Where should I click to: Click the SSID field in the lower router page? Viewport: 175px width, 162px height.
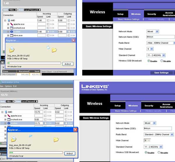pos(158,128)
